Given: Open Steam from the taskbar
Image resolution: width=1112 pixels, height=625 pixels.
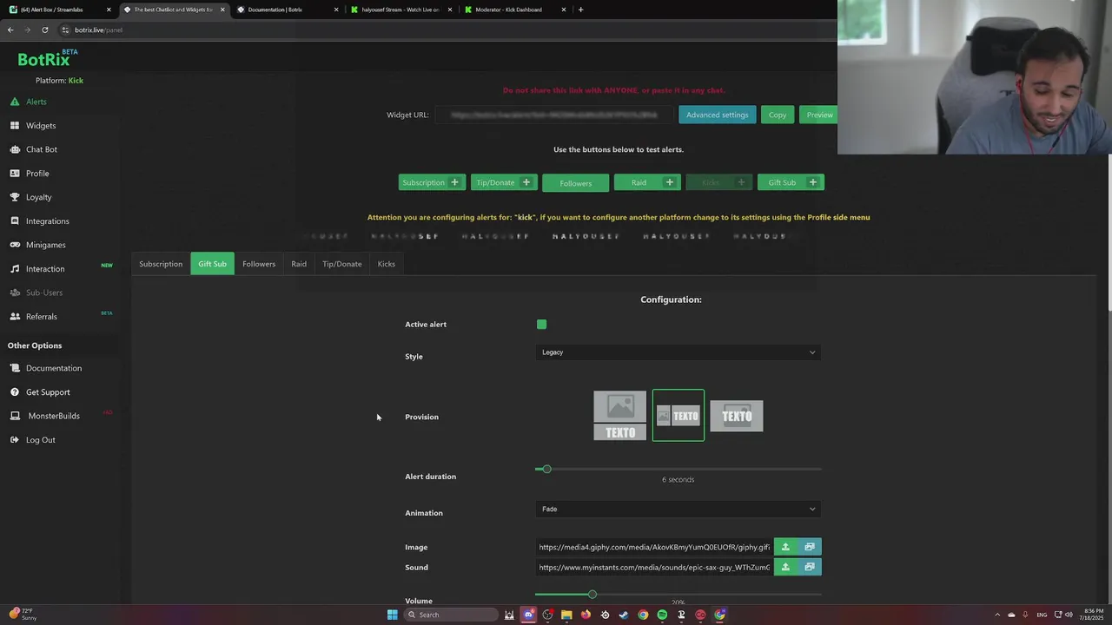Looking at the screenshot, I should click(x=624, y=615).
